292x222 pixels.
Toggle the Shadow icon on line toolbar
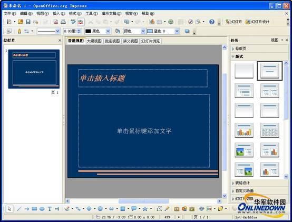(x=187, y=31)
